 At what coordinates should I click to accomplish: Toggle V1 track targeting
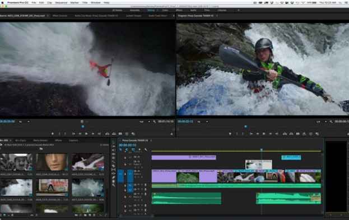pyautogui.click(x=131, y=176)
